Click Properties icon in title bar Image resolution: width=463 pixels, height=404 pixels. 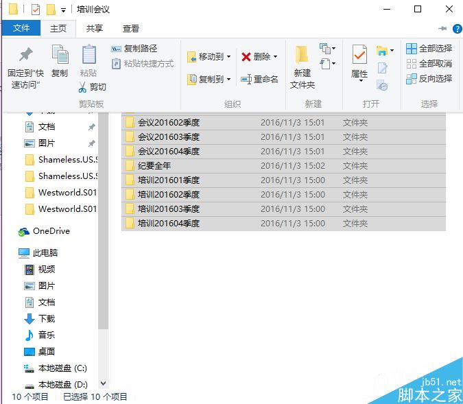pyautogui.click(x=36, y=10)
